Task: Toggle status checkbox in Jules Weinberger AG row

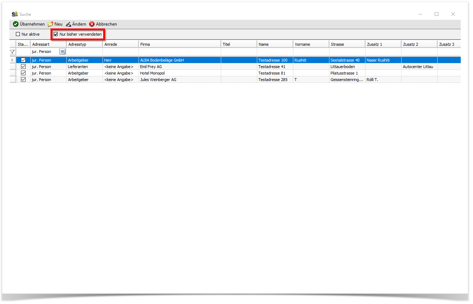Action: pos(23,80)
